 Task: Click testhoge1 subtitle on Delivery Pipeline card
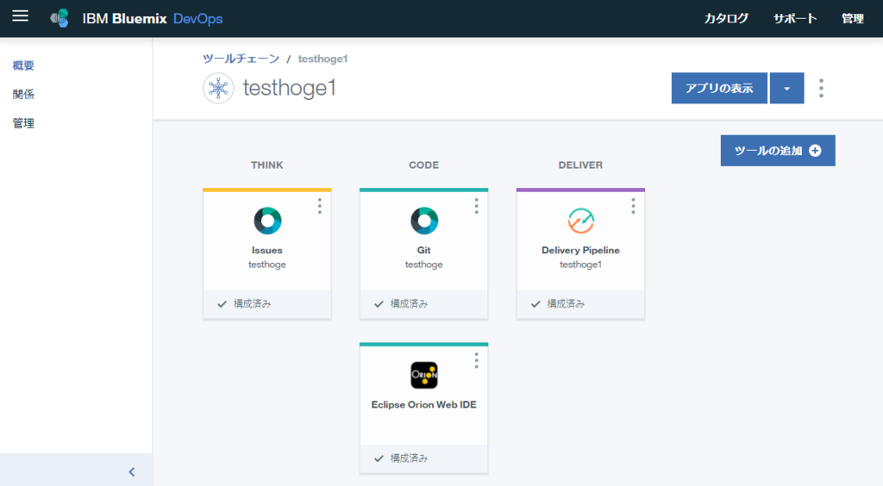point(580,265)
